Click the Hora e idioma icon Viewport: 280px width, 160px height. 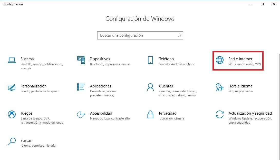pyautogui.click(x=219, y=87)
